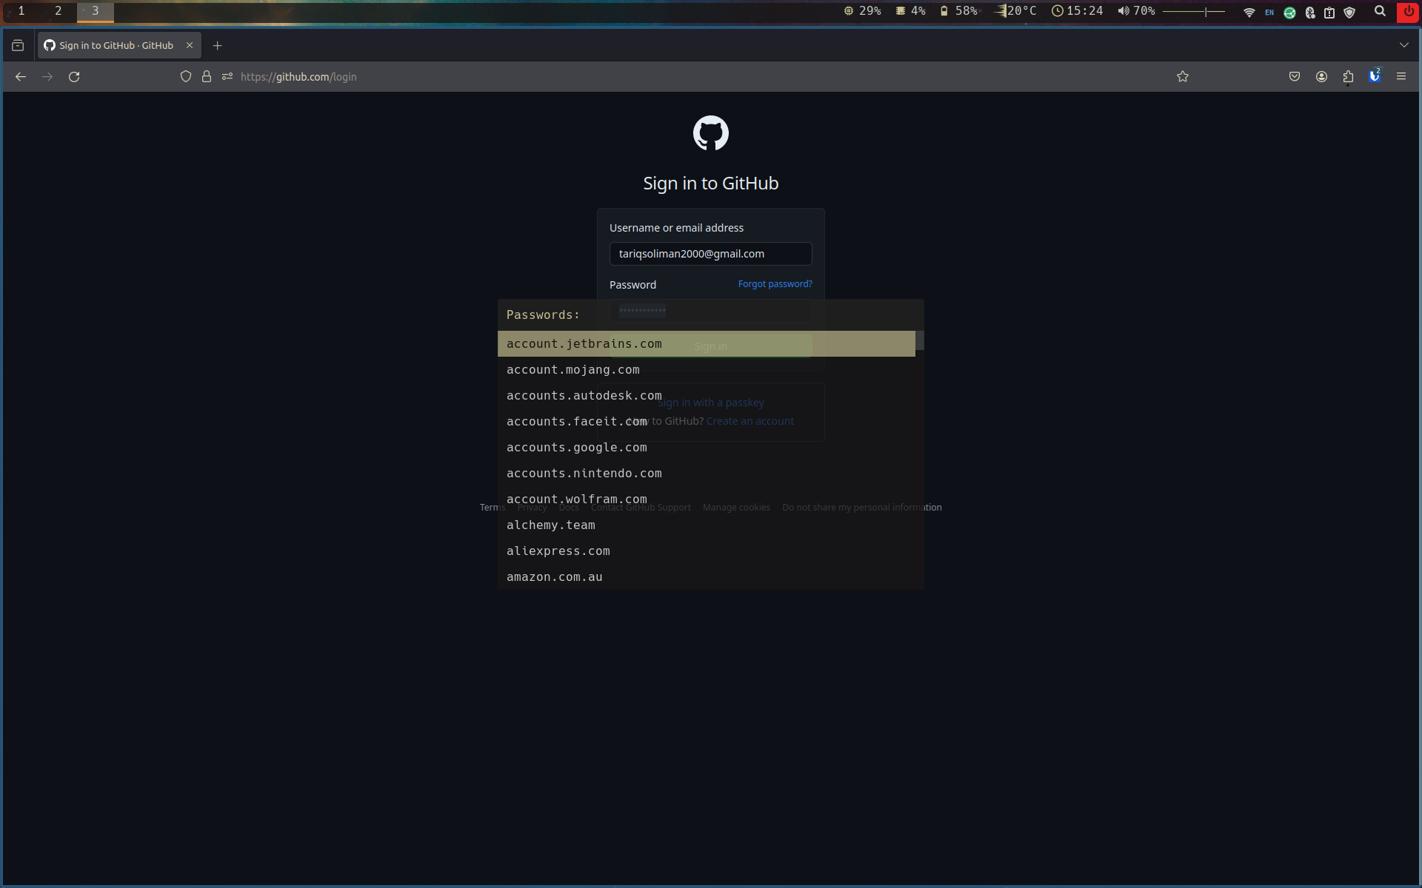The height and width of the screenshot is (888, 1422).
Task: Click the bookmark star icon
Action: click(x=1182, y=77)
